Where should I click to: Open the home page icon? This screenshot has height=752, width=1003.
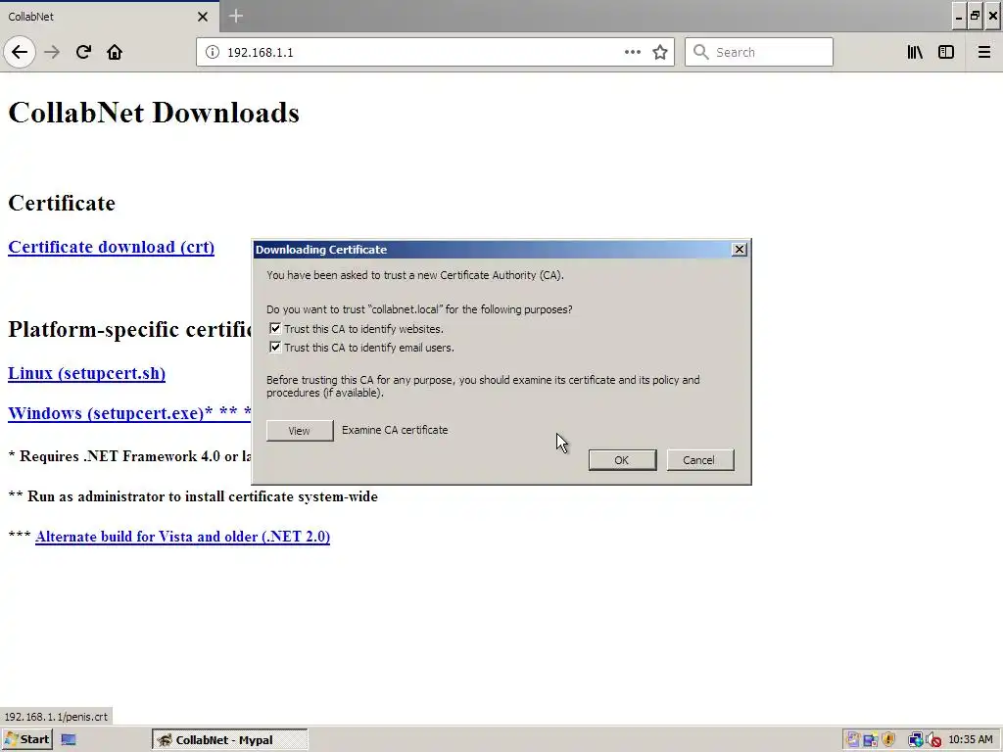tap(115, 52)
